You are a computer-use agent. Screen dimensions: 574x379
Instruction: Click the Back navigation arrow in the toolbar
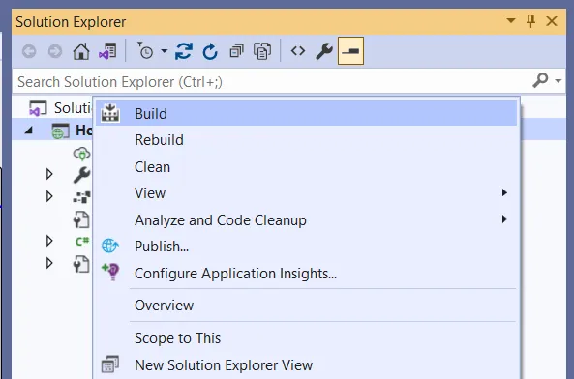[29, 51]
